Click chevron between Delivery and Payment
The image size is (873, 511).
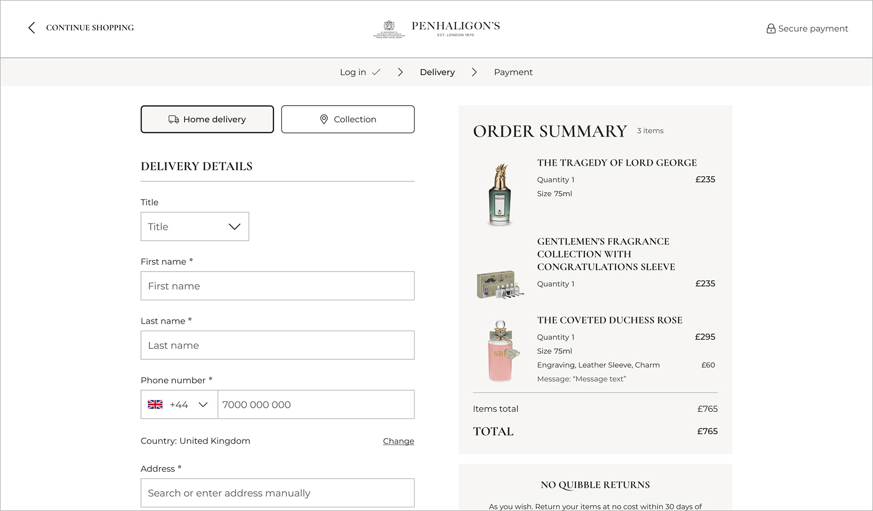pos(474,72)
